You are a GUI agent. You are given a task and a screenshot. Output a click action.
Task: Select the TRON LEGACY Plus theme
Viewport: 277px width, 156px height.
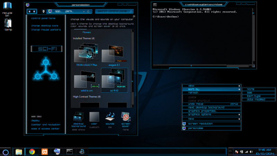[x=87, y=55]
